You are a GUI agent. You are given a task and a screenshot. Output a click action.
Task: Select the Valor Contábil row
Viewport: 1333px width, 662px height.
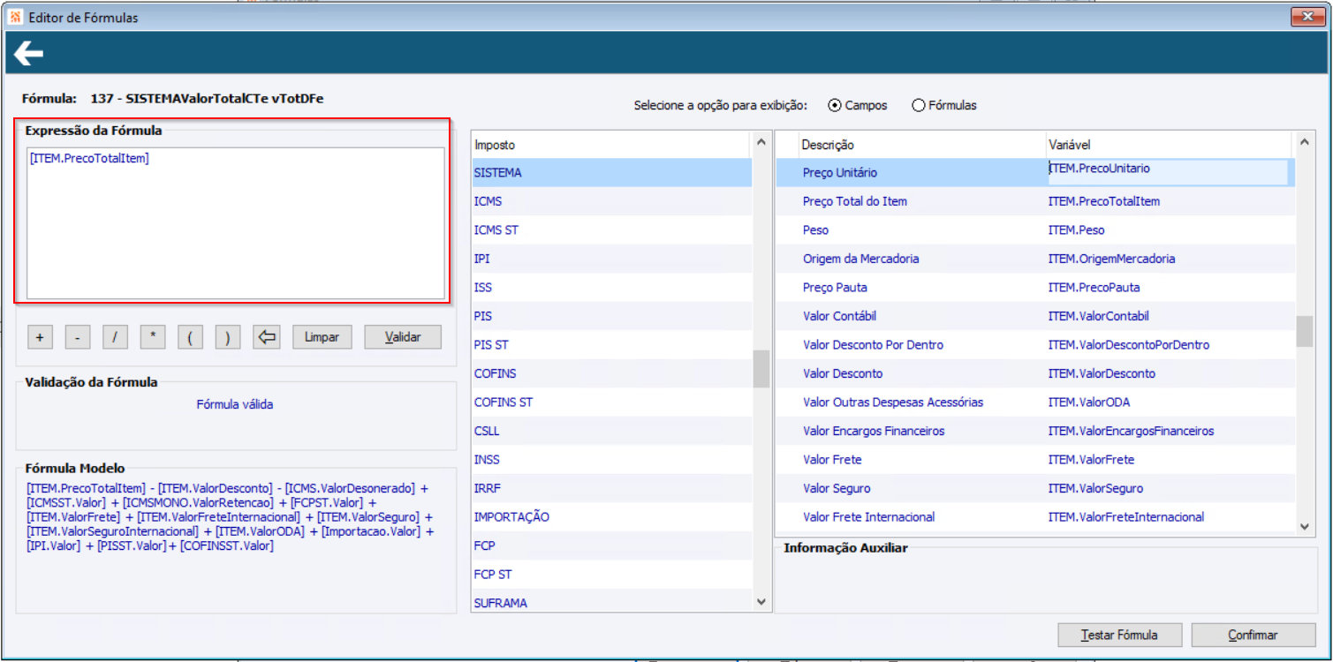point(1034,316)
